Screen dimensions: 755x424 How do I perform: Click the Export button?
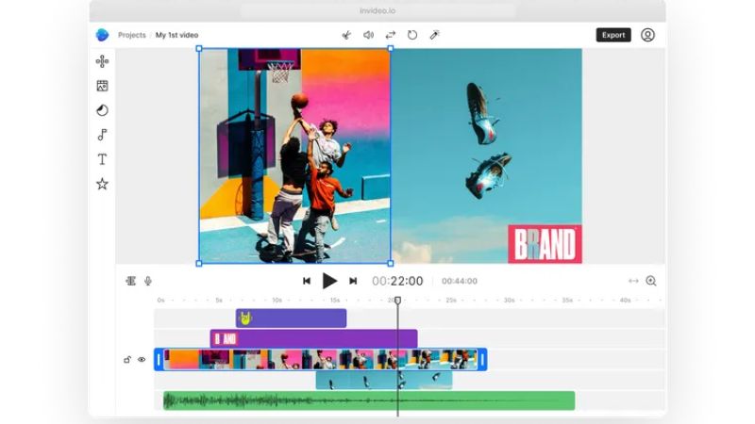click(613, 35)
